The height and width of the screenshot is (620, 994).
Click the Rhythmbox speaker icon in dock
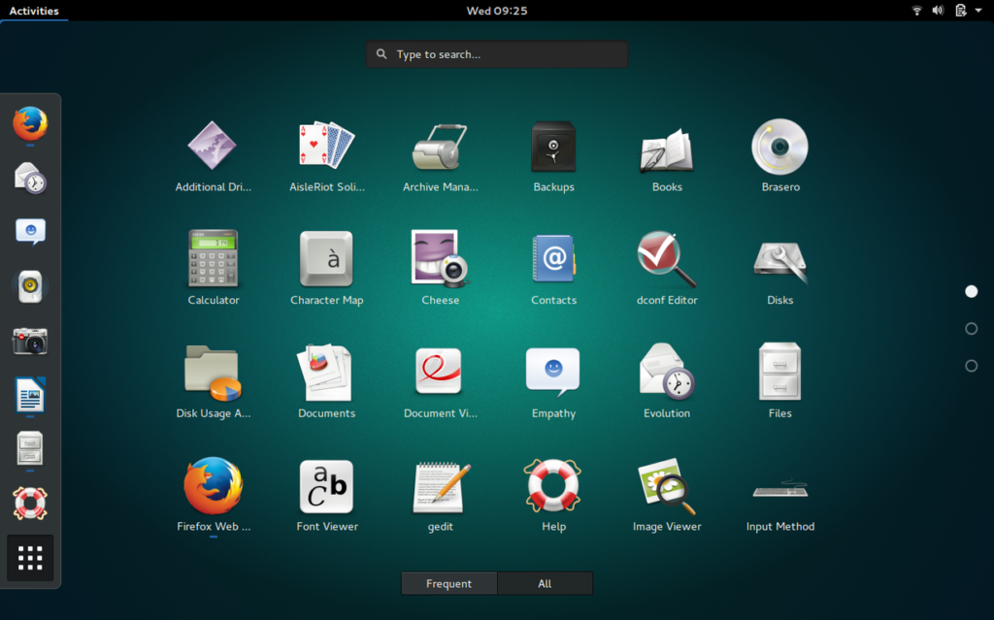[x=30, y=286]
